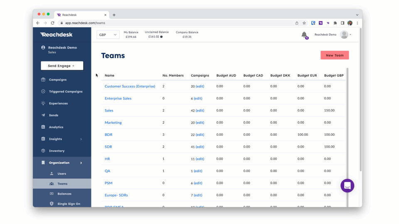Toggle the browser side panel icon
Image resolution: width=399 pixels, height=224 pixels.
[342, 23]
